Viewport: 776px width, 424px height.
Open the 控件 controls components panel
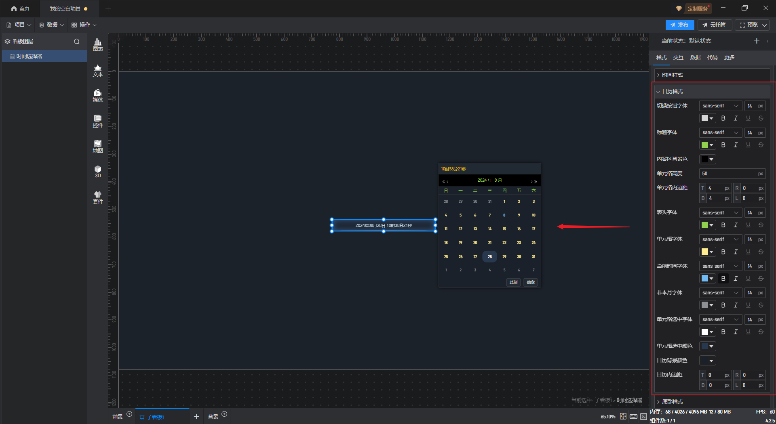coord(98,121)
